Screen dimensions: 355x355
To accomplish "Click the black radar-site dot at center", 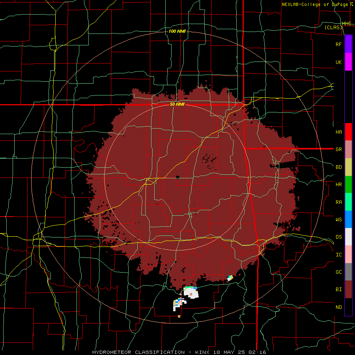I will click(178, 177).
